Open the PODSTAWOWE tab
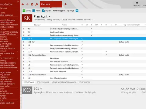This screenshot has height=109, width=146. click(43, 82)
